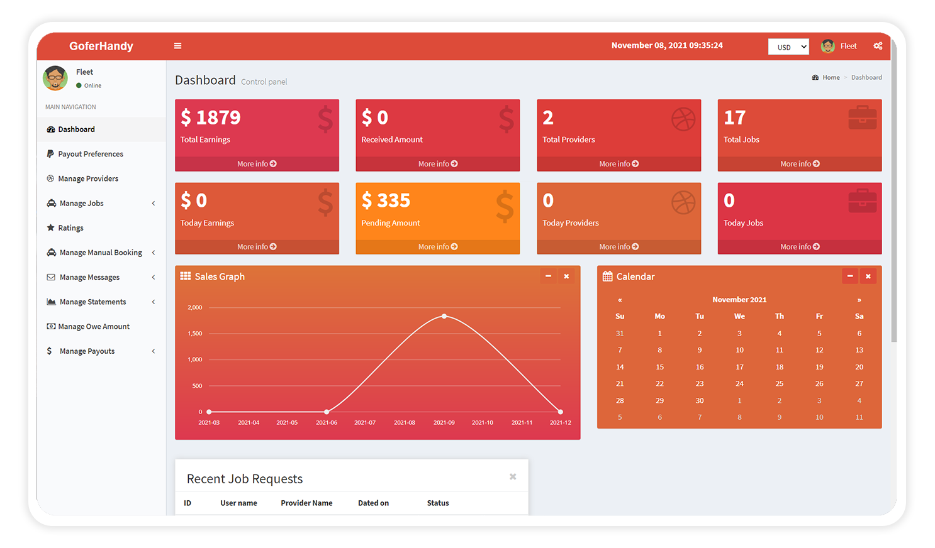Screen dimensions: 935x548
Task: Open Manage Manual Booking menu item
Action: 101,253
